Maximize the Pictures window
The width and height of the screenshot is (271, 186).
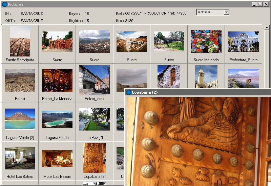point(260,4)
